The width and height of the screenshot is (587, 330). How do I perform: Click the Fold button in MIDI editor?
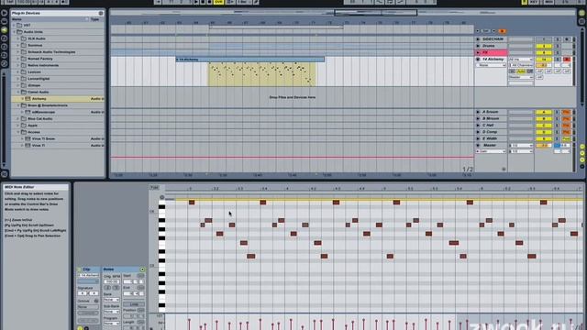pyautogui.click(x=154, y=188)
